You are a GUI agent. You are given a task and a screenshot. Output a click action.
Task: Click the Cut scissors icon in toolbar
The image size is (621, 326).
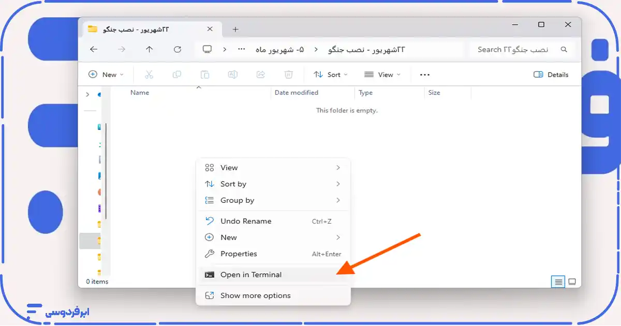pyautogui.click(x=149, y=75)
